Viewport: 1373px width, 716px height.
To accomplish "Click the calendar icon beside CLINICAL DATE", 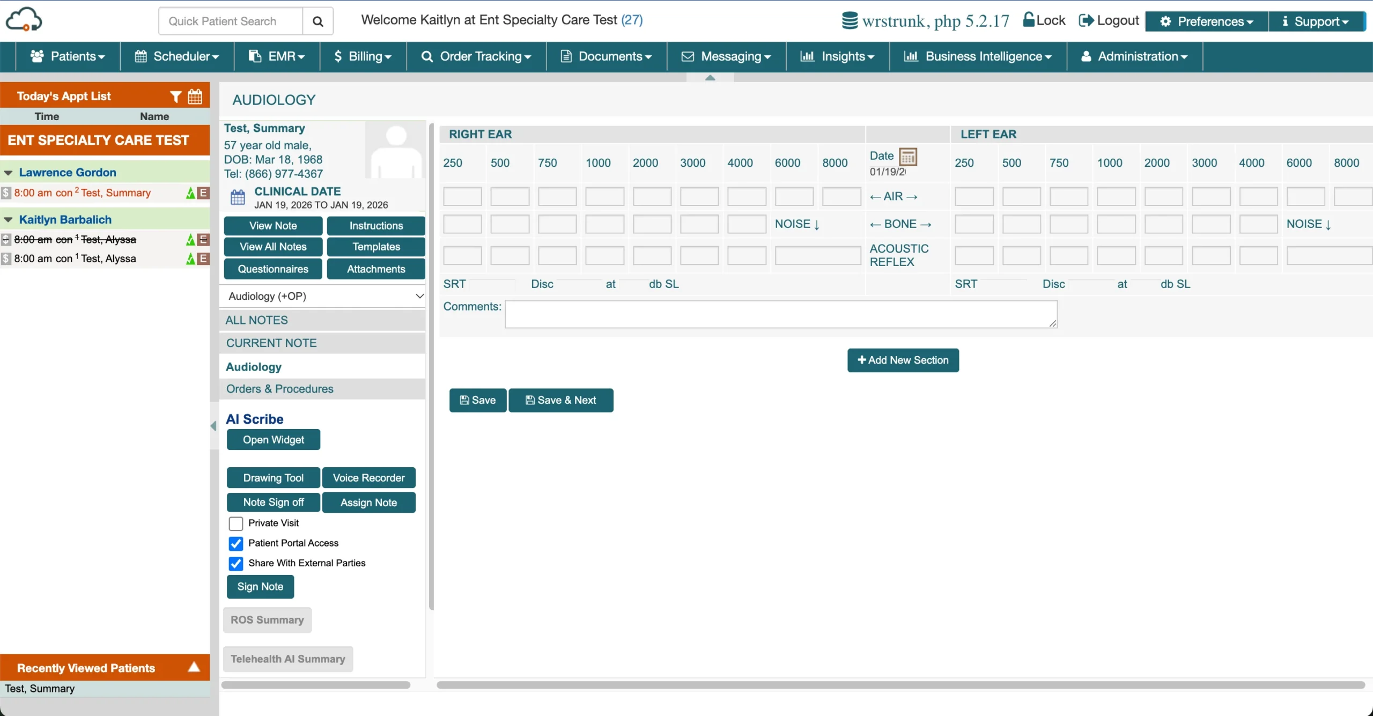I will 238,197.
